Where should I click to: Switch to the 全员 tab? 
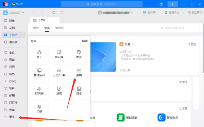pyautogui.click(x=47, y=28)
